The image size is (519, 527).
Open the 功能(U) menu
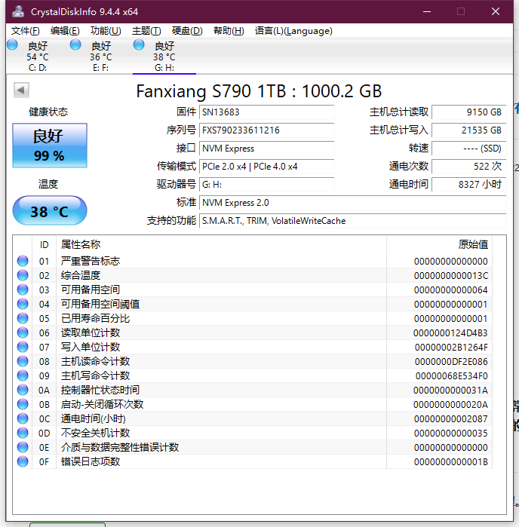pyautogui.click(x=106, y=31)
